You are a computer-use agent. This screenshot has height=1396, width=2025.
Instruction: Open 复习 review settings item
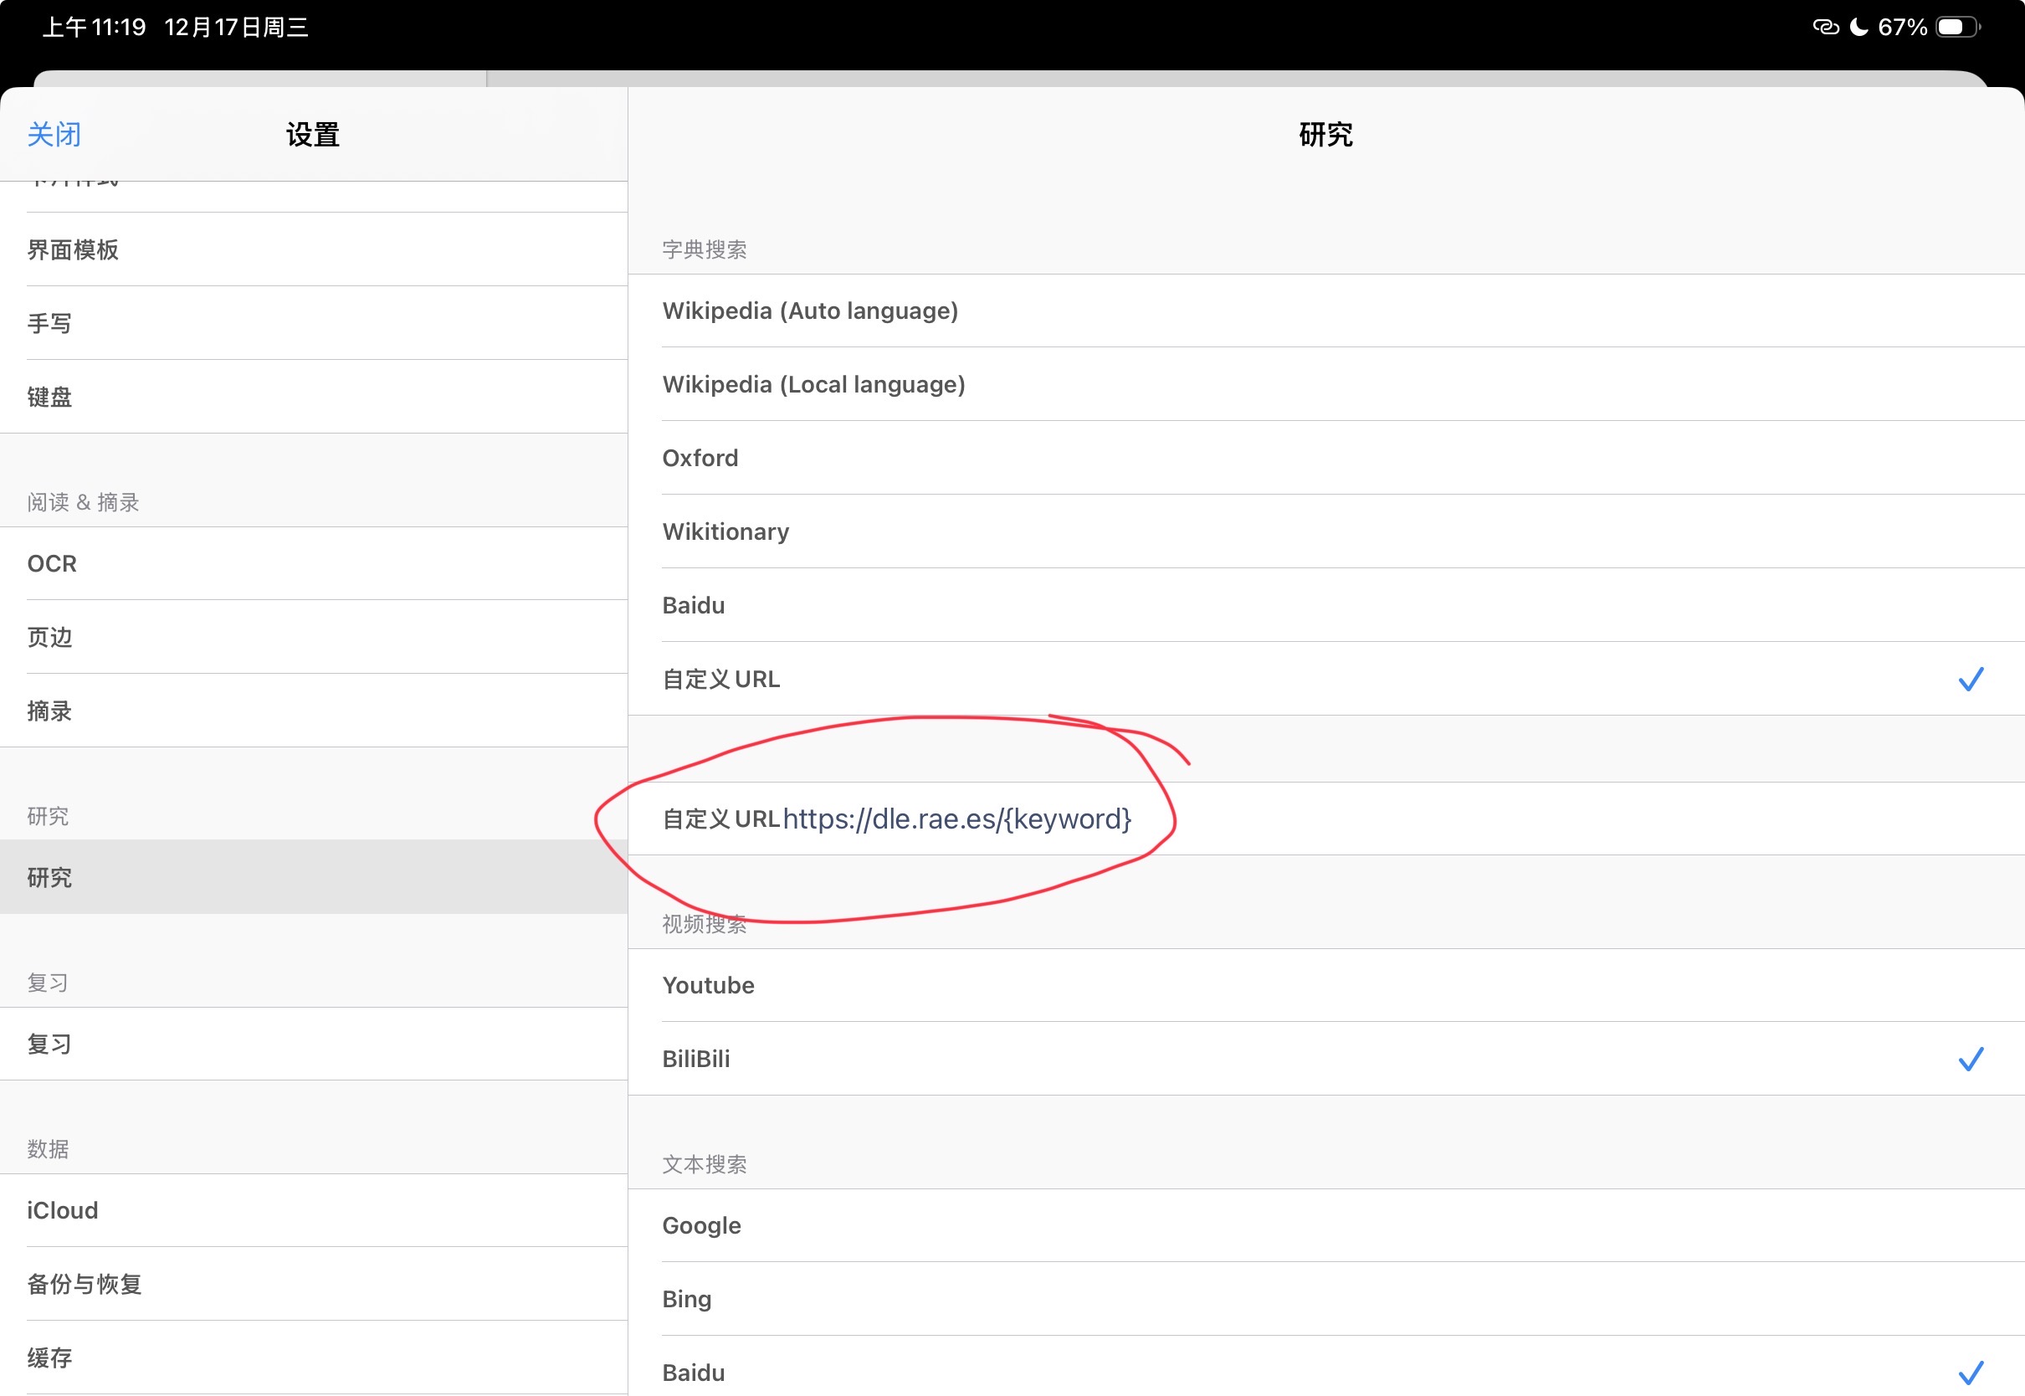click(49, 1044)
